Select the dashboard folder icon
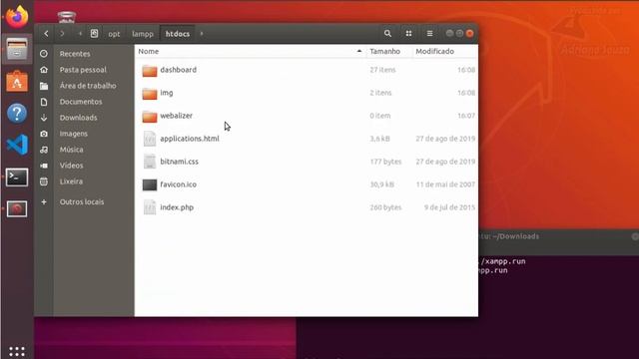The width and height of the screenshot is (639, 359). coord(150,71)
